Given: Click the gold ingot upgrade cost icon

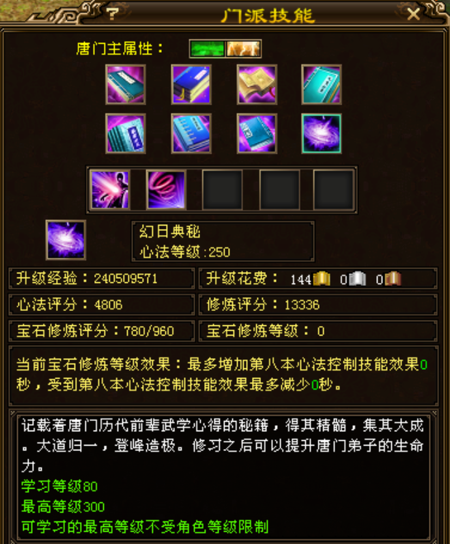Looking at the screenshot, I should tap(322, 279).
